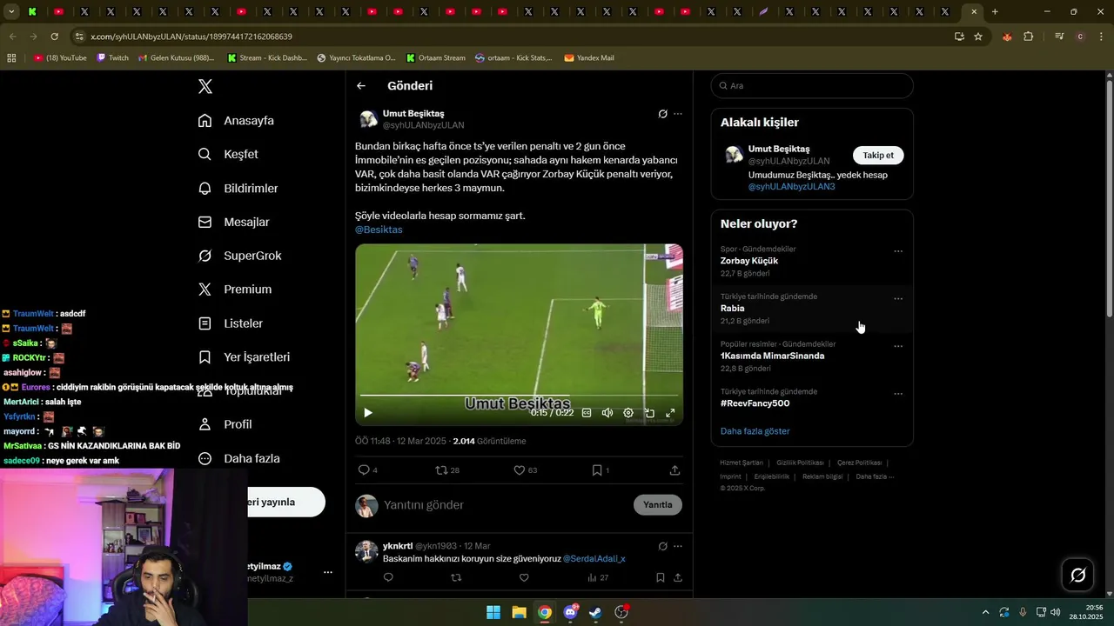Open more options on yknkrtl reply
The image size is (1114, 626).
678,546
